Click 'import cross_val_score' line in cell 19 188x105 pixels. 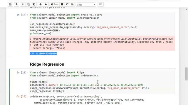[x=66, y=15]
